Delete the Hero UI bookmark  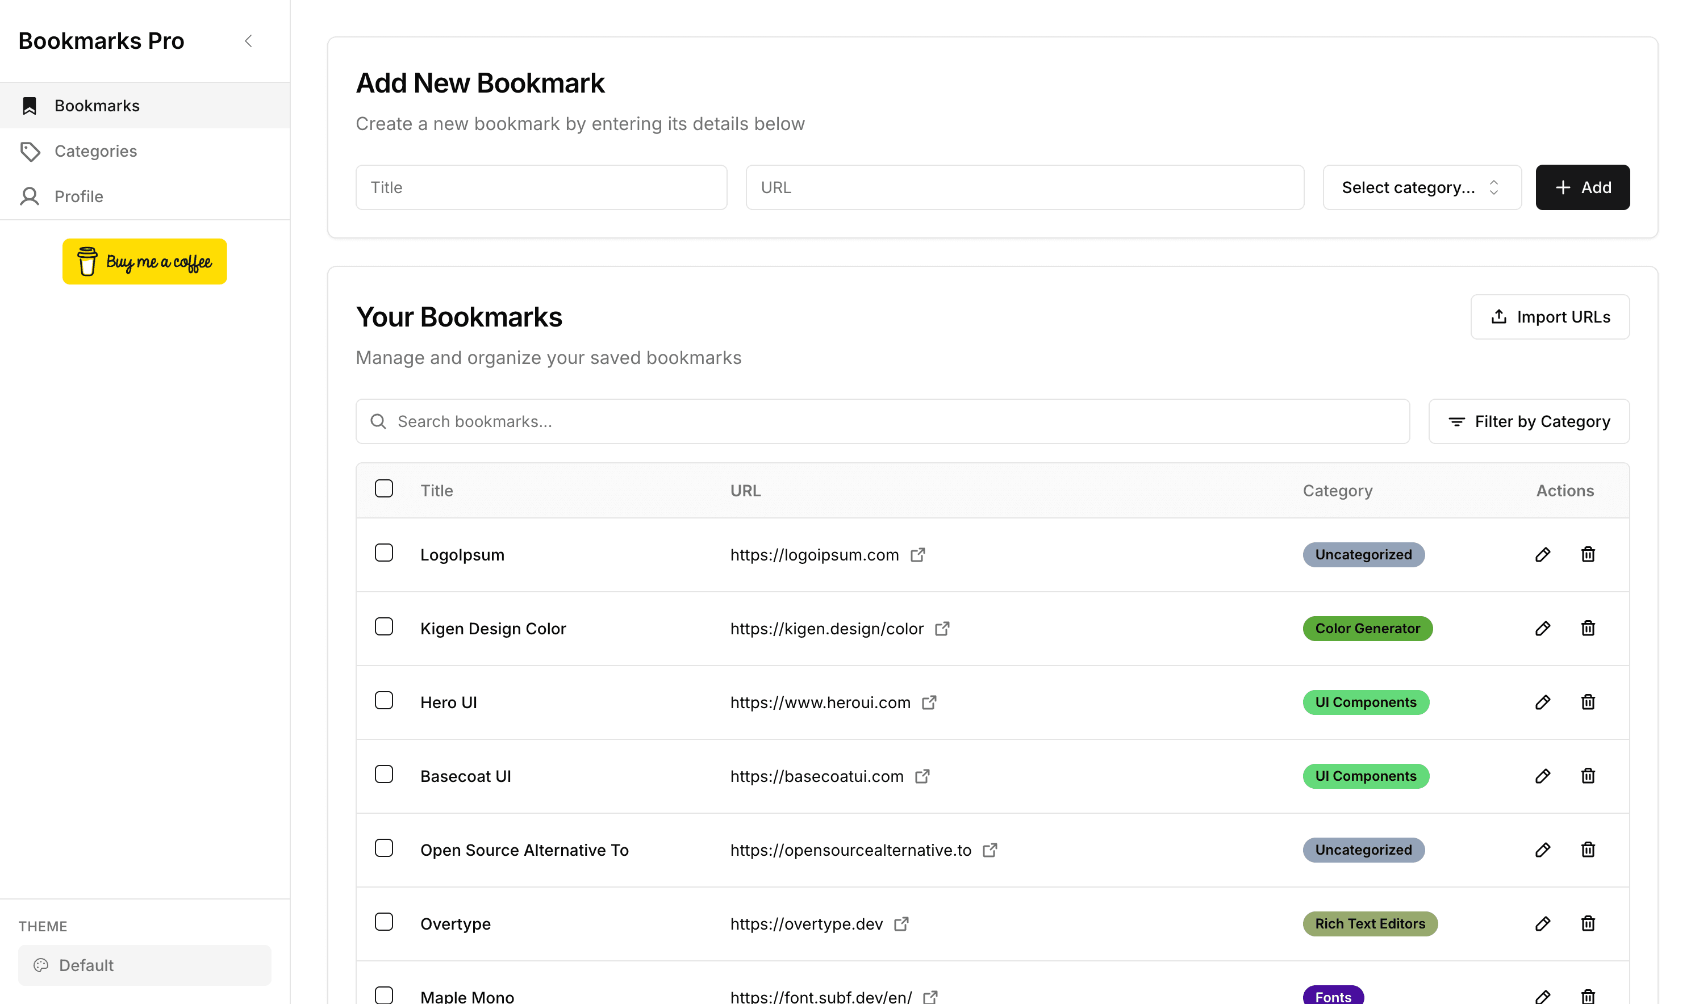point(1588,702)
